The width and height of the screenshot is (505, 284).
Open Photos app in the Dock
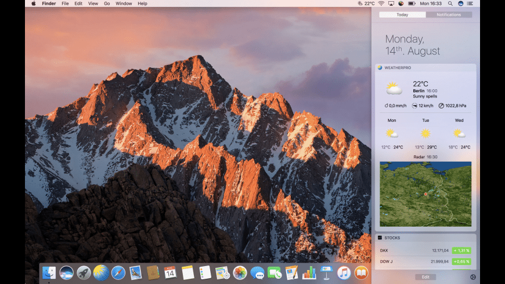(x=240, y=272)
